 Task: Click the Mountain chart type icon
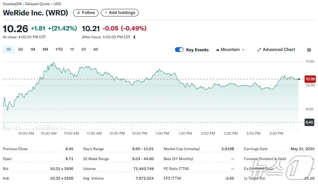[x=217, y=50]
